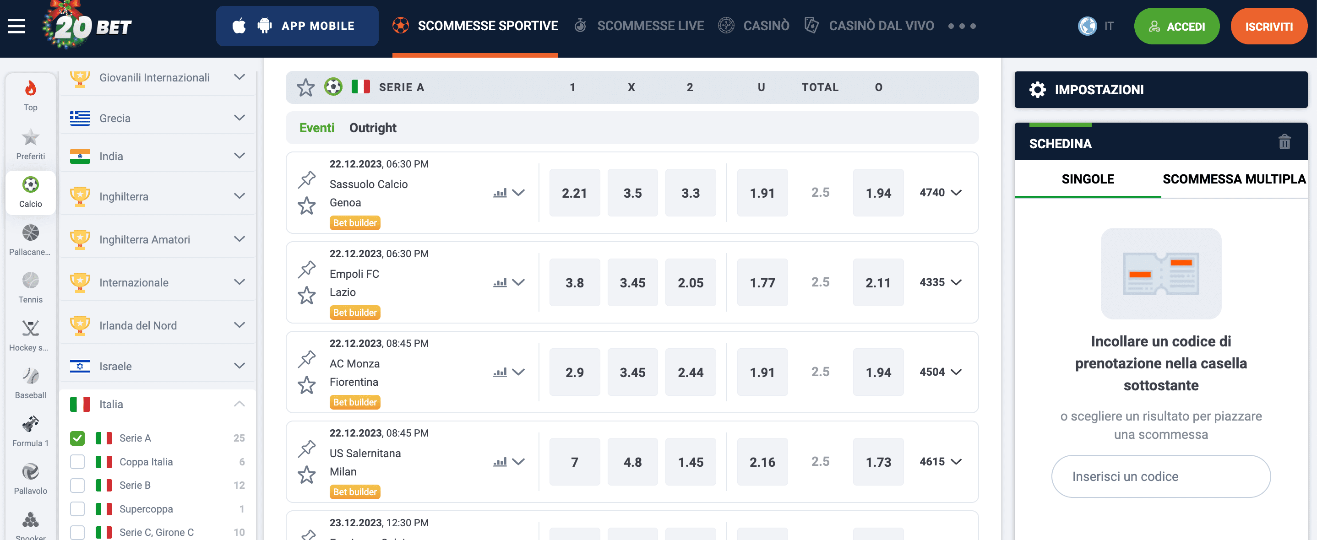
Task: Click the Inserisci un codice field
Action: tap(1160, 476)
